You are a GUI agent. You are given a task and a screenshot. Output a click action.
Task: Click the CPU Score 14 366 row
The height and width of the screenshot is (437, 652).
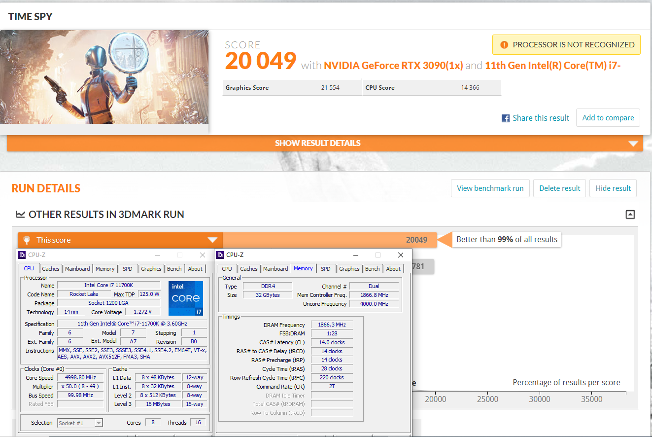click(432, 88)
